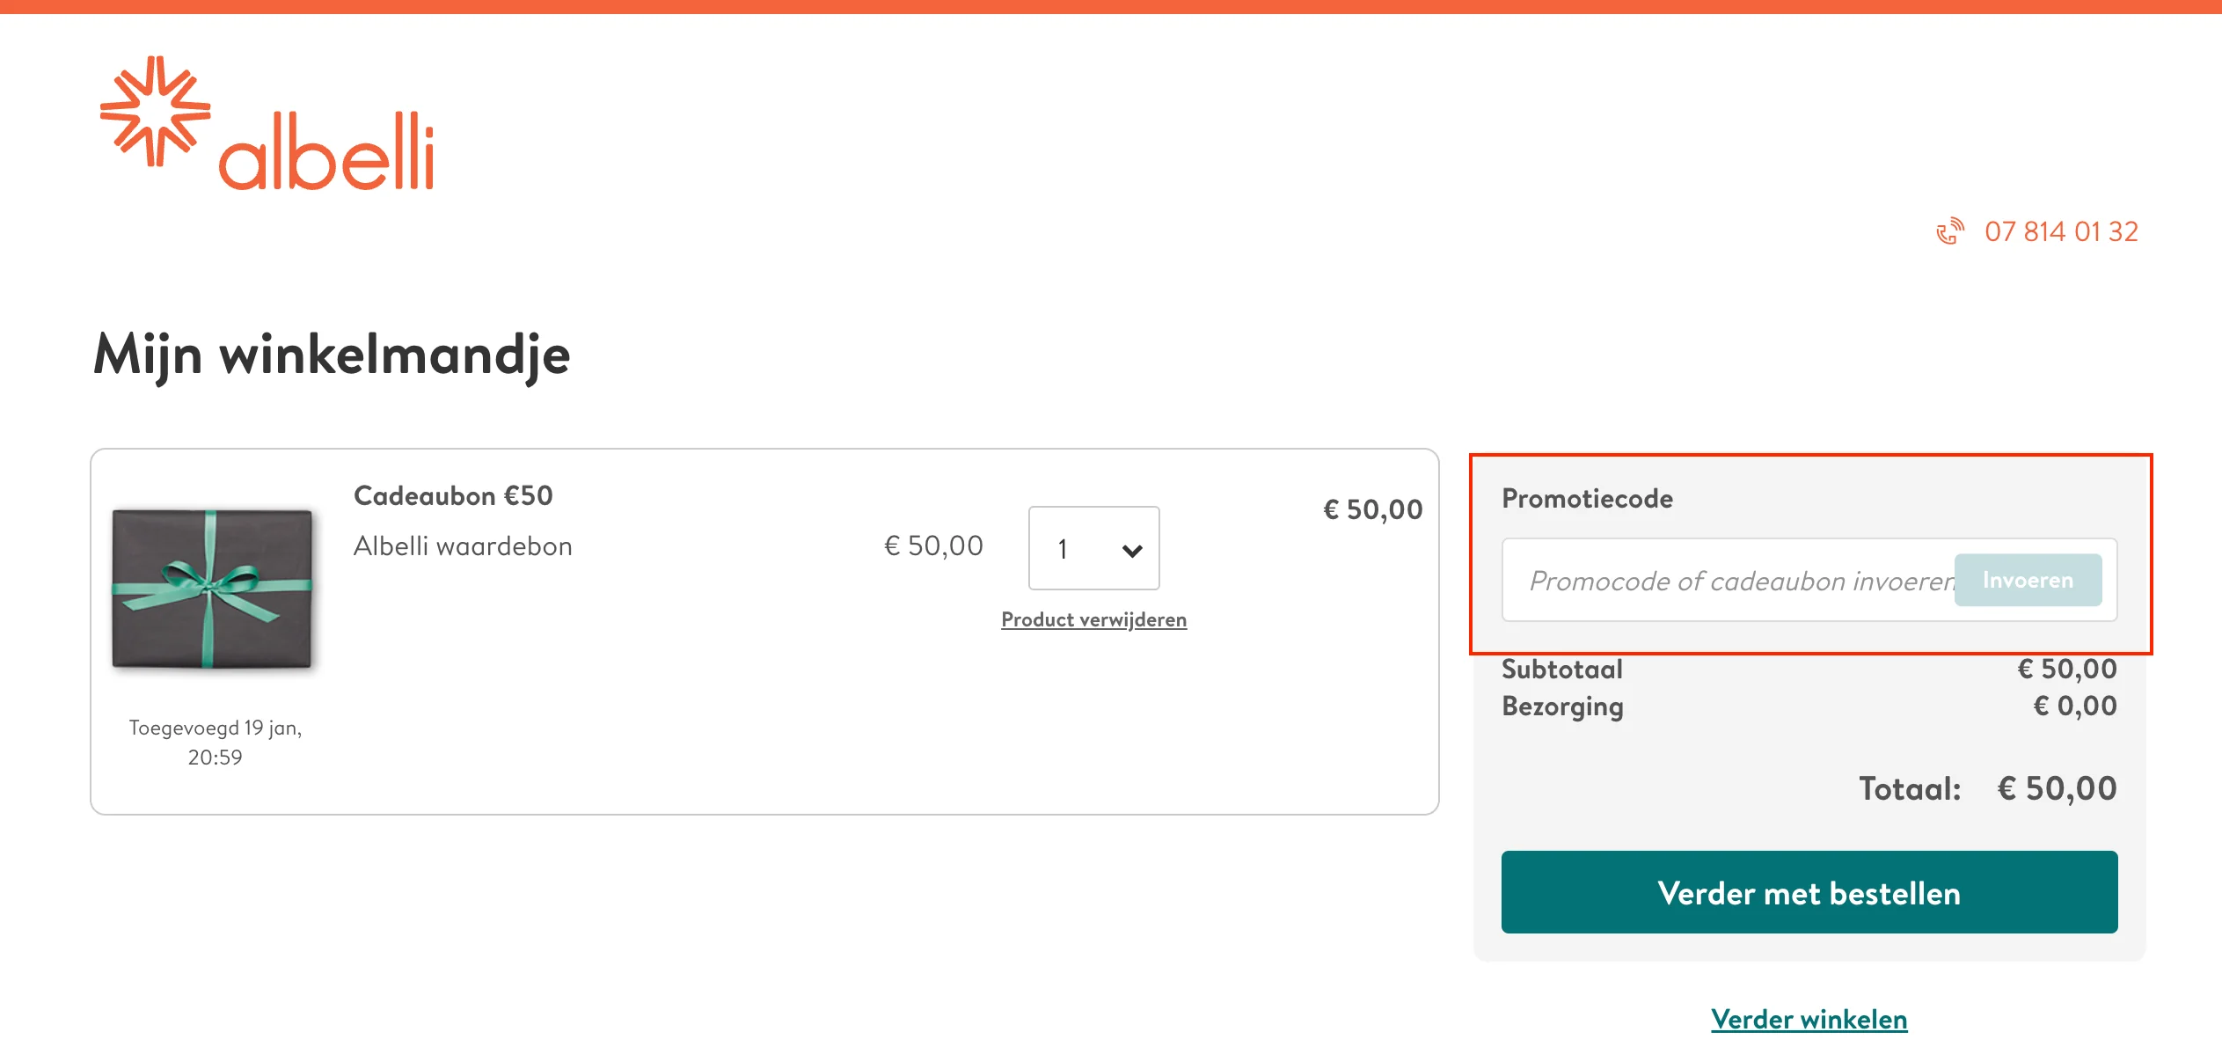The height and width of the screenshot is (1054, 2222).
Task: Click the Totaal € 50,00 amount
Action: (2057, 788)
